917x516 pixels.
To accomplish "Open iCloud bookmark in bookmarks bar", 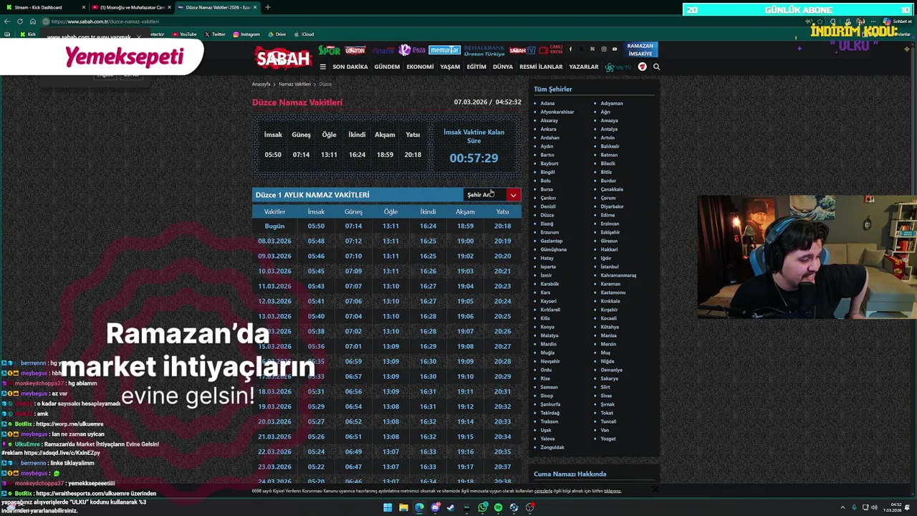I will click(x=304, y=34).
